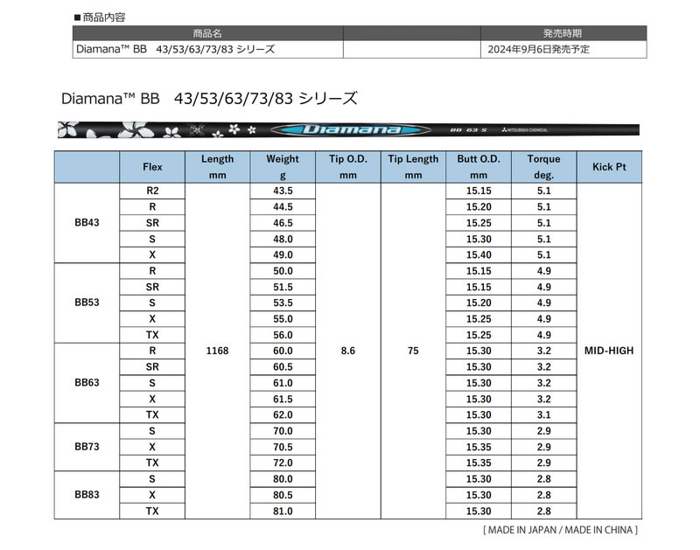Click the '46.5' weight cell

[x=283, y=223]
